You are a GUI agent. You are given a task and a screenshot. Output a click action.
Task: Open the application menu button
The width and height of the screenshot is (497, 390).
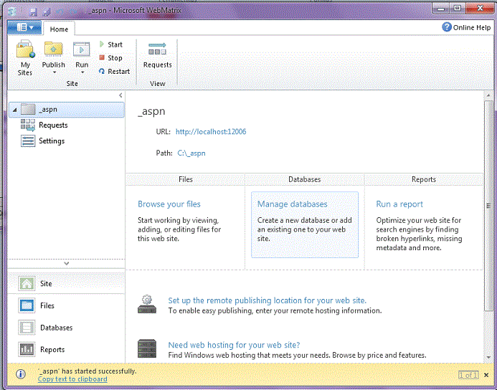pyautogui.click(x=24, y=27)
